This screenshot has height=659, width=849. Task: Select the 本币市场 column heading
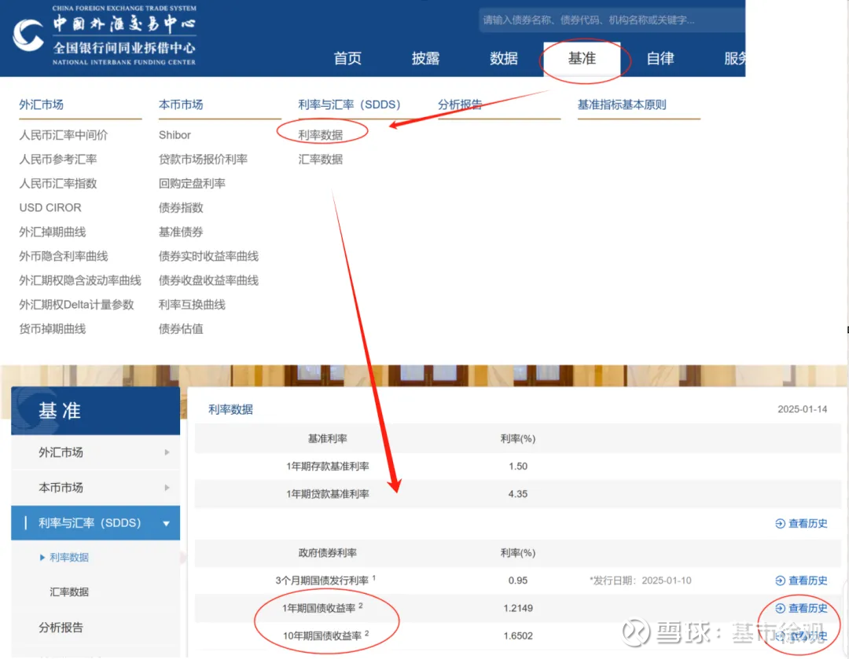click(x=181, y=104)
